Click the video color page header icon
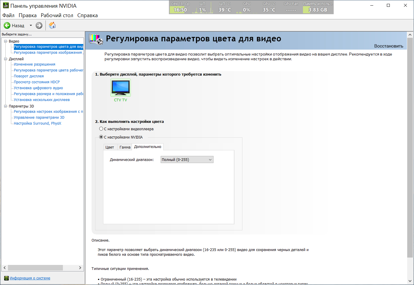The image size is (414, 285). click(96, 39)
